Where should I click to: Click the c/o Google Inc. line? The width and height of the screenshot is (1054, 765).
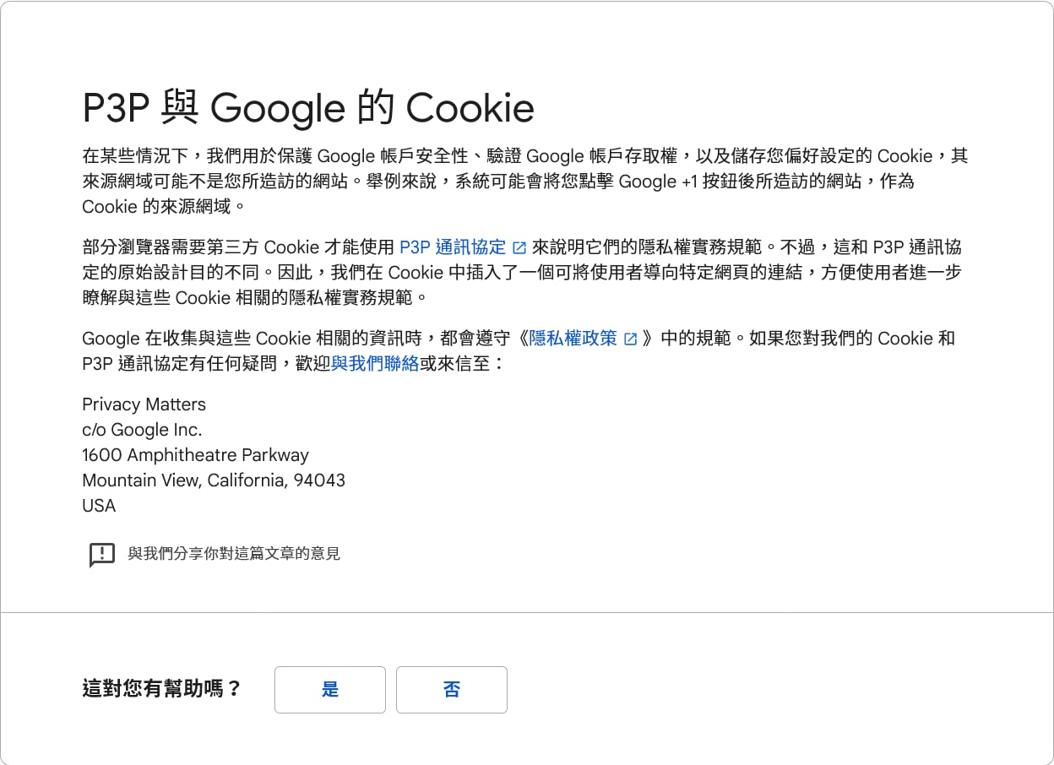tap(142, 430)
